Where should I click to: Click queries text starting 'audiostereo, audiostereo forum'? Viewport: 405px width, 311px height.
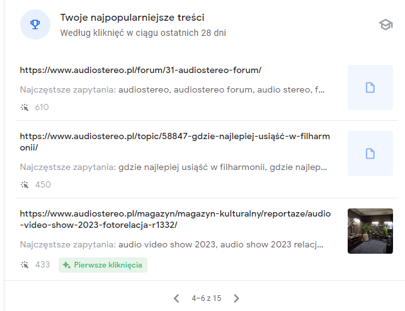pos(221,89)
